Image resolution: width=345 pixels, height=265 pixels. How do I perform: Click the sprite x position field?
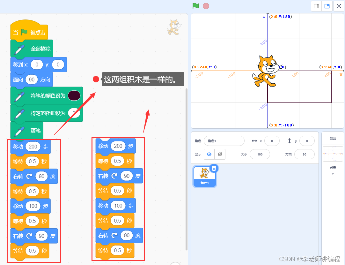tap(272, 141)
